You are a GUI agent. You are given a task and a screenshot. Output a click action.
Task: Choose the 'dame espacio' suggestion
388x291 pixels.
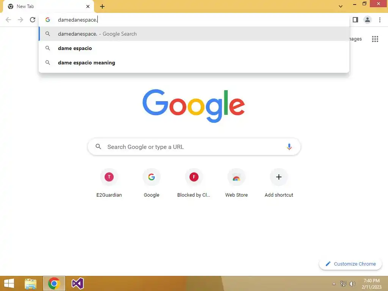tap(194, 48)
